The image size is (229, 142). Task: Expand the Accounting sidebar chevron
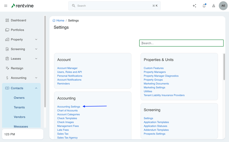point(36,78)
